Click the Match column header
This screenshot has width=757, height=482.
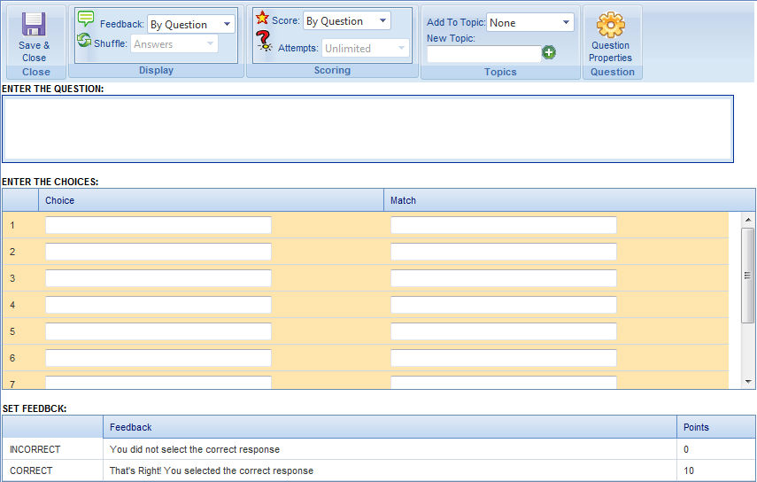pos(569,200)
